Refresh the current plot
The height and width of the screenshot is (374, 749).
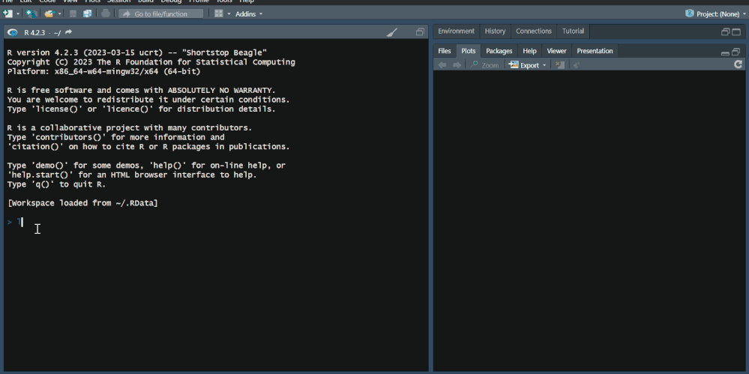[x=738, y=64]
